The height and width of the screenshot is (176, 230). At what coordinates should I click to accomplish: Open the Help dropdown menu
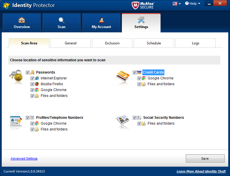tap(193, 4)
